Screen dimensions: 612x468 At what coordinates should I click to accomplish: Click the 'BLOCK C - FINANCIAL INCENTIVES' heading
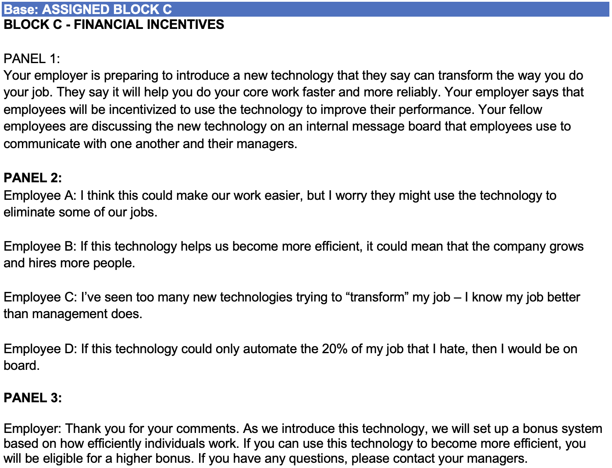pos(114,25)
